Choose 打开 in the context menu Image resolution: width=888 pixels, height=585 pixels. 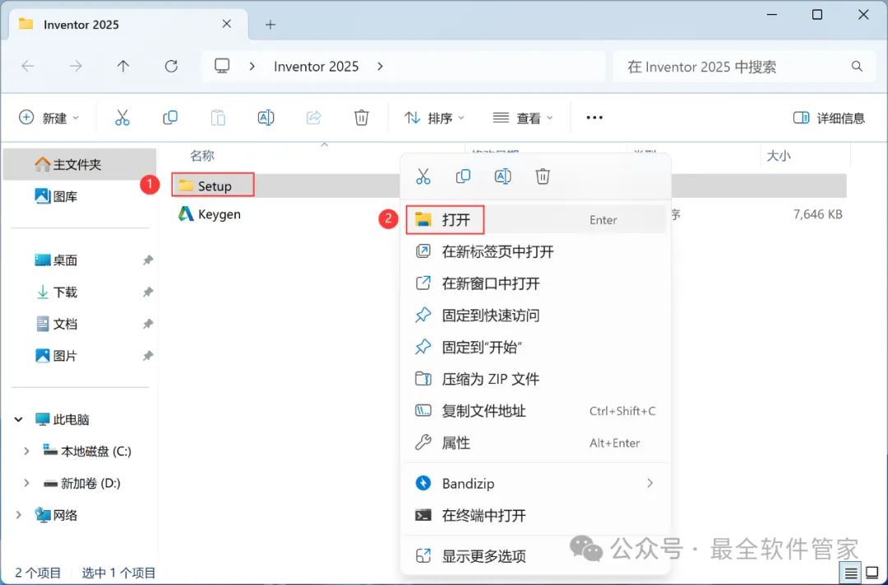[536, 219]
